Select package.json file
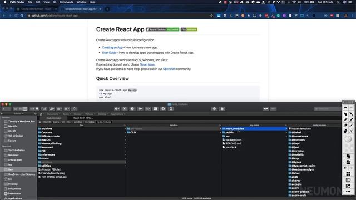356x200 pixels. (x=234, y=140)
